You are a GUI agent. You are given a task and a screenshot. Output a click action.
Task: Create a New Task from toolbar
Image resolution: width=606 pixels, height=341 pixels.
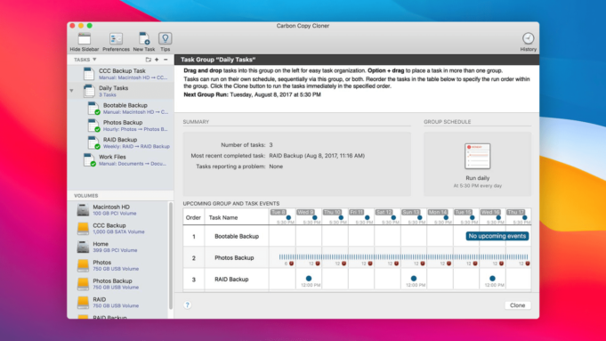click(x=144, y=38)
